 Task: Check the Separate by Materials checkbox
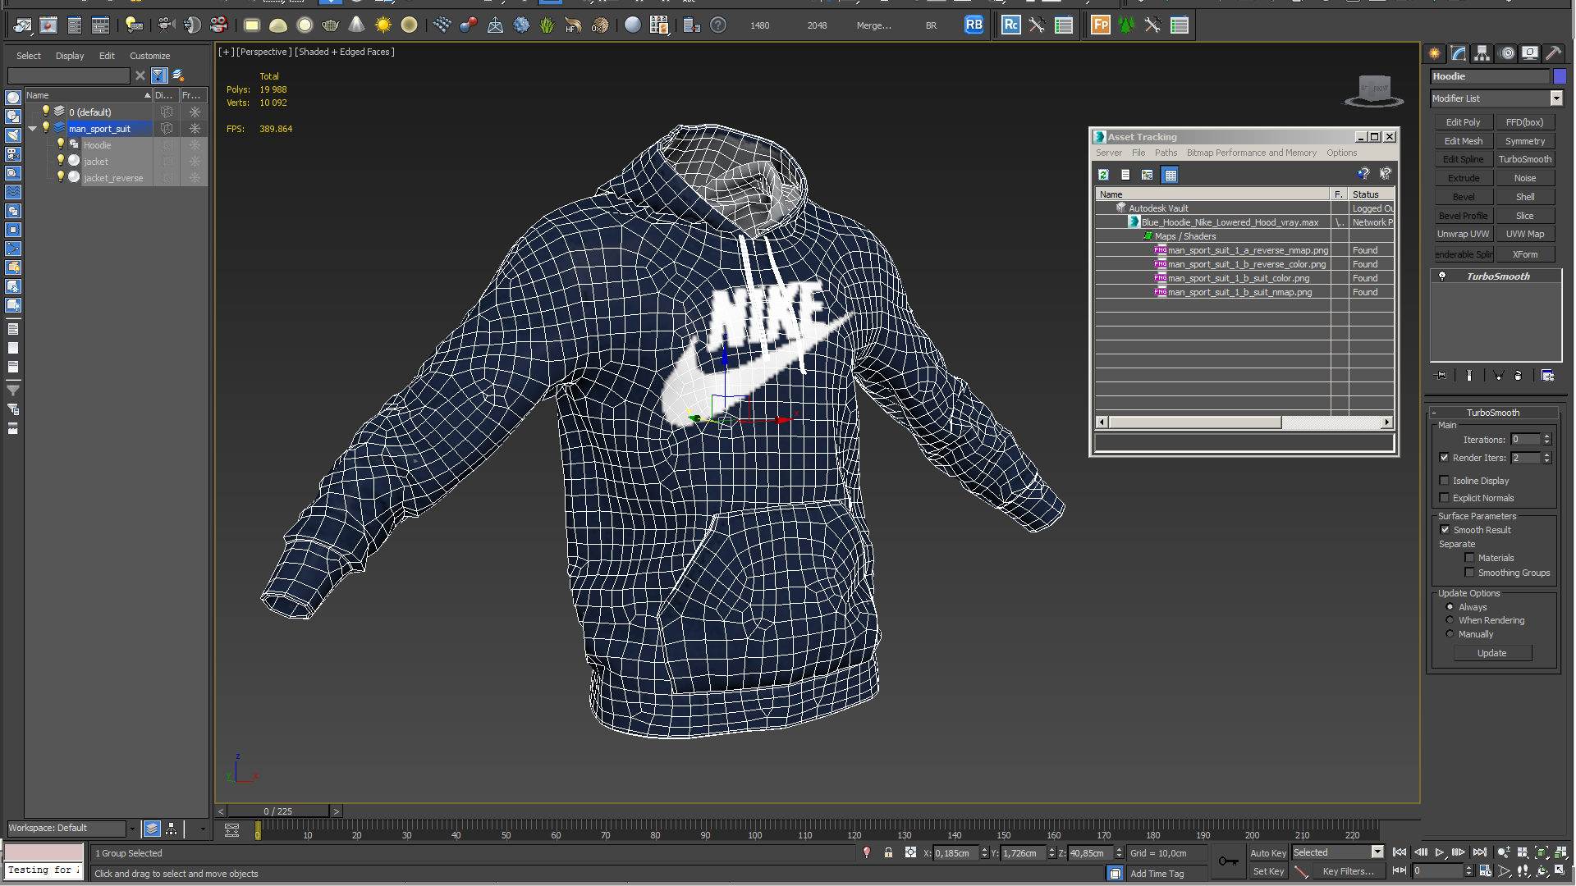click(x=1469, y=558)
